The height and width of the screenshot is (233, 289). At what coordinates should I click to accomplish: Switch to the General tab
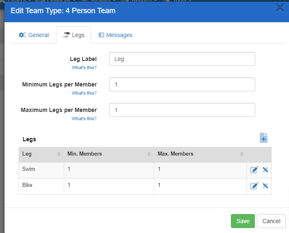tap(34, 35)
